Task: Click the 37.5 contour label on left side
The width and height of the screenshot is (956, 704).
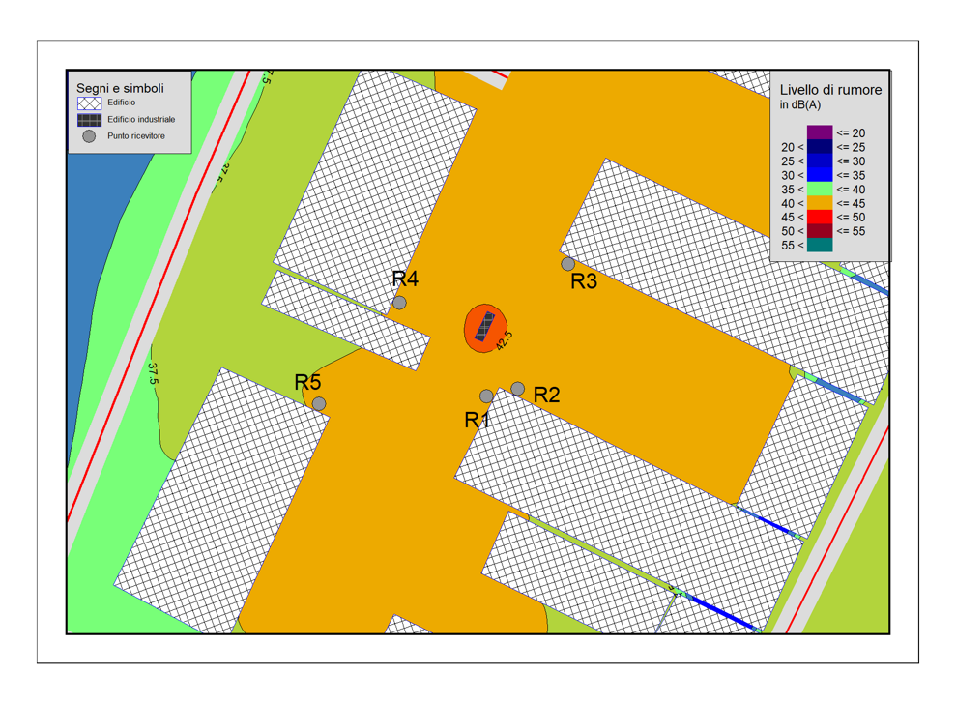Action: (x=153, y=373)
